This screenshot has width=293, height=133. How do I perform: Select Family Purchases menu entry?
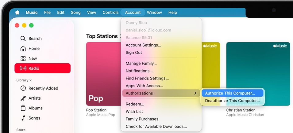pyautogui.click(x=161, y=119)
